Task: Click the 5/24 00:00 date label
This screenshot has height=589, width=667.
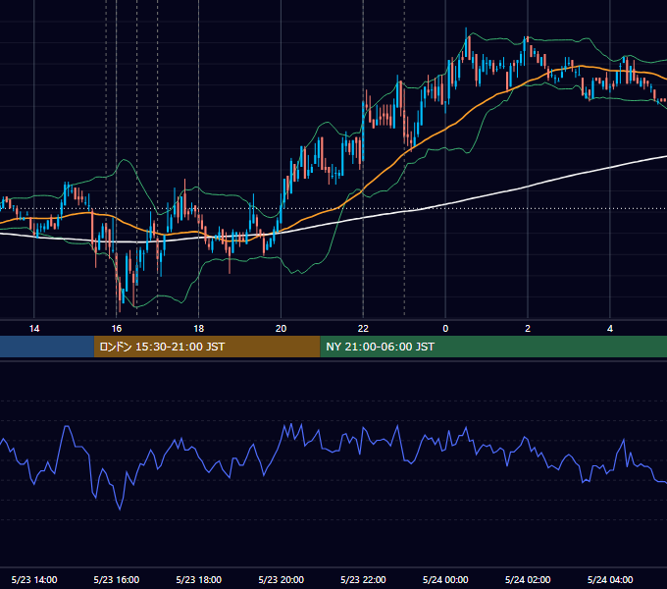Action: pos(445,579)
